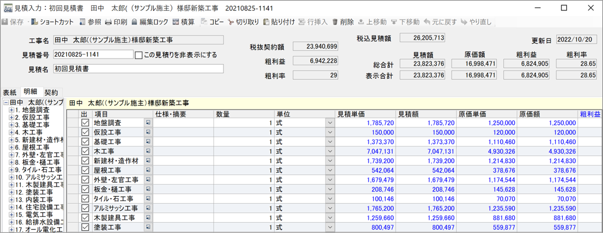Expand the 3. 基礎工事 tree node
The width and height of the screenshot is (603, 233).
[x=11, y=125]
